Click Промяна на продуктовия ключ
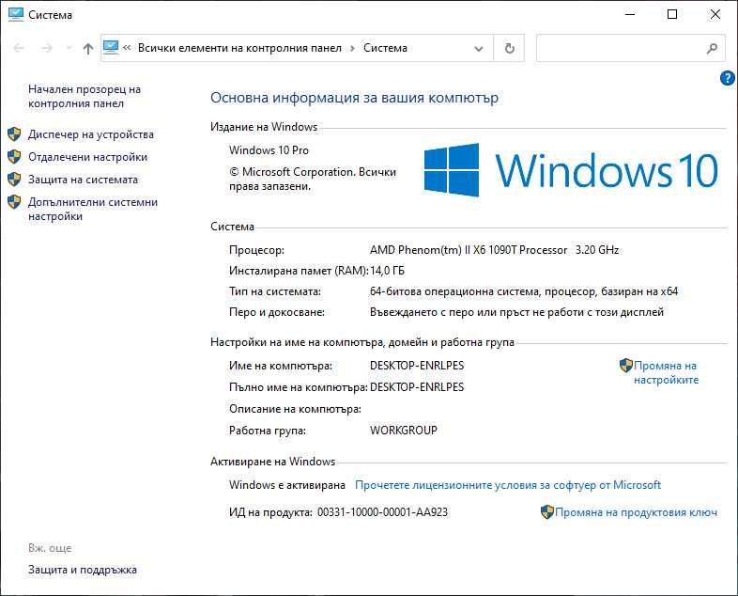 click(636, 512)
